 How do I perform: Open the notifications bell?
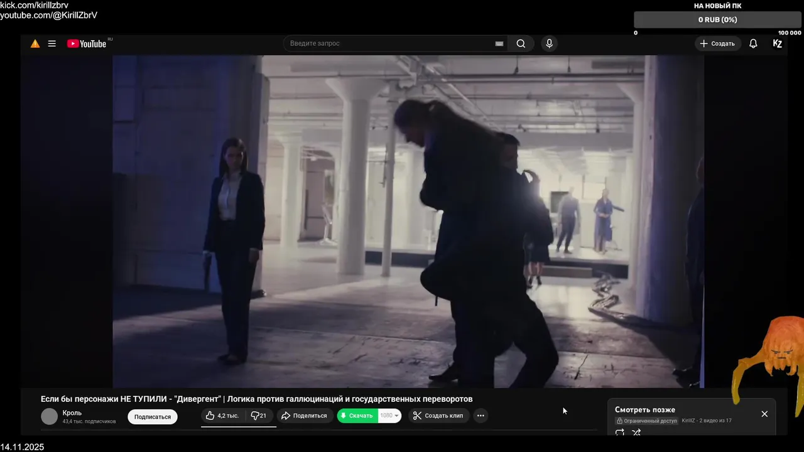(x=753, y=44)
